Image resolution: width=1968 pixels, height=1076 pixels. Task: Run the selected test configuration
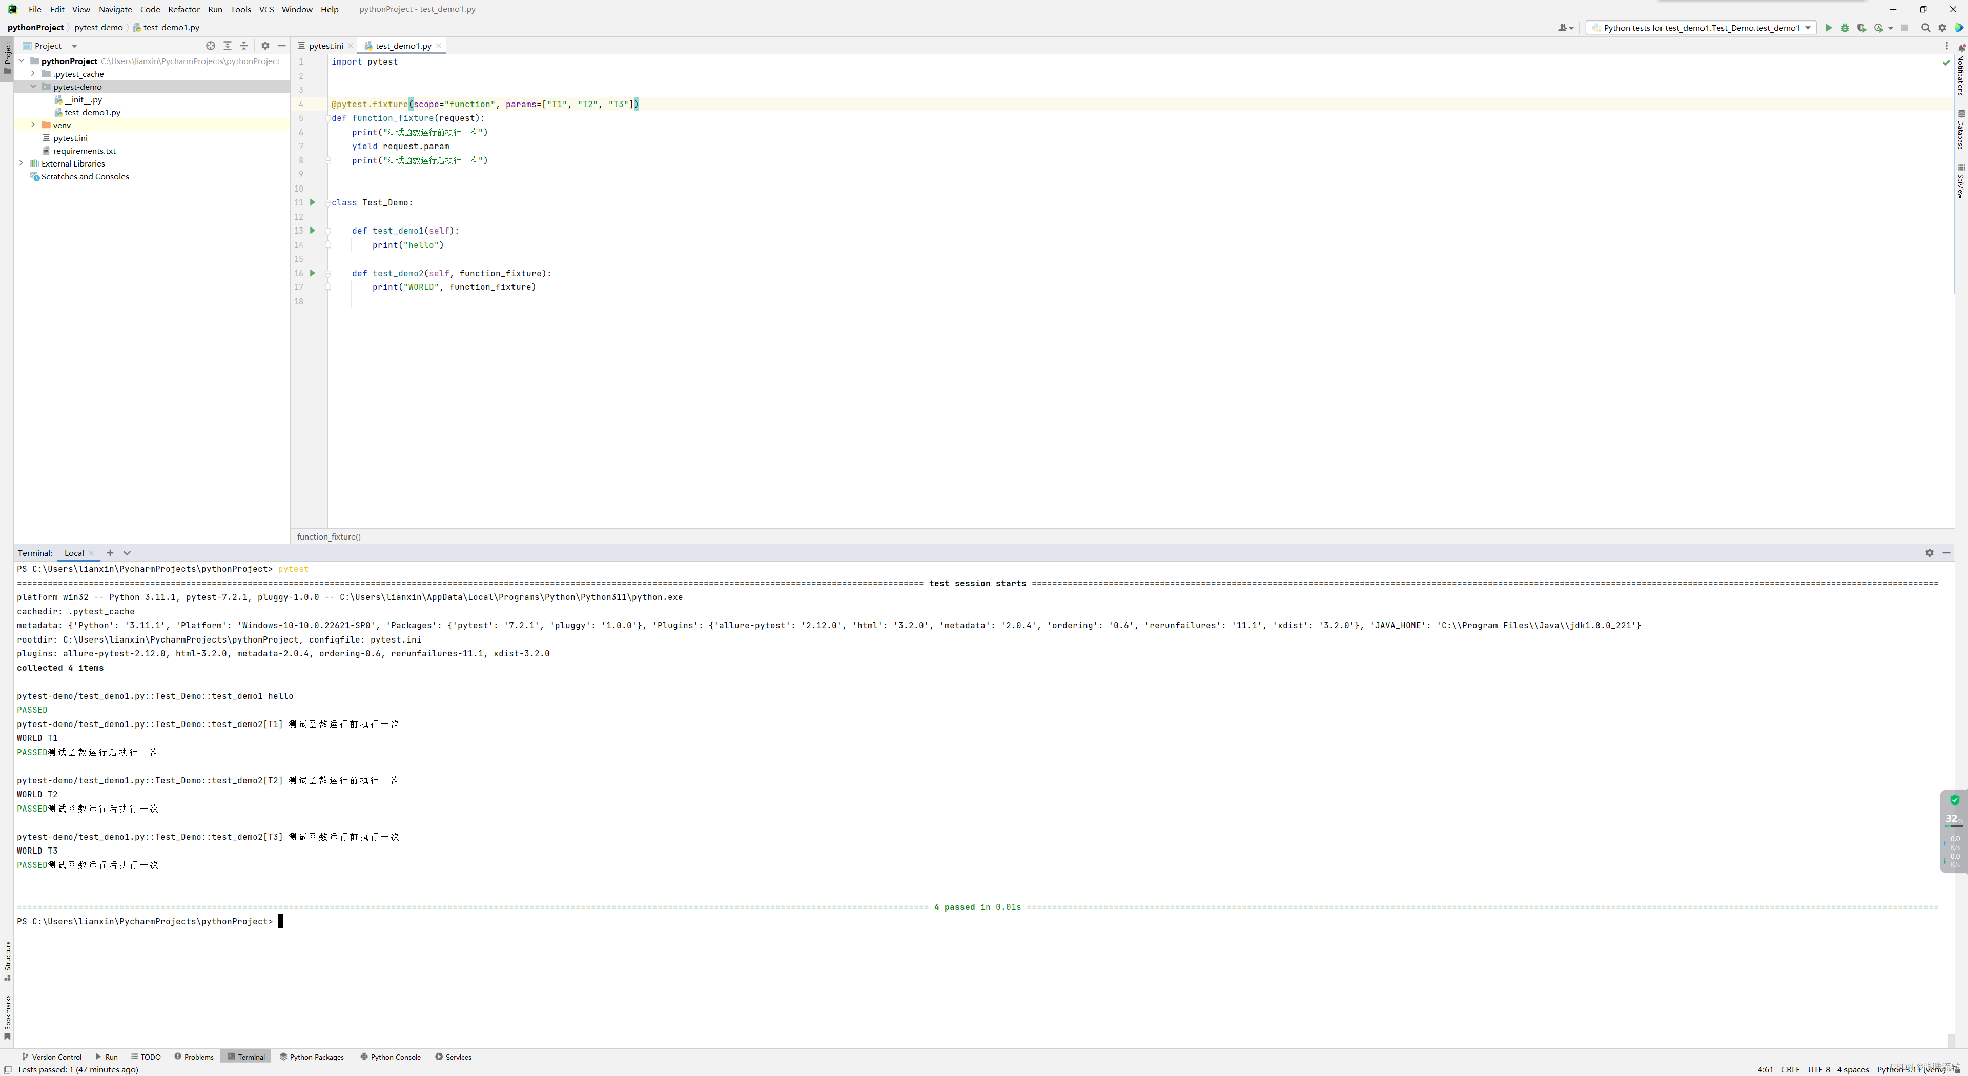pyautogui.click(x=1828, y=28)
